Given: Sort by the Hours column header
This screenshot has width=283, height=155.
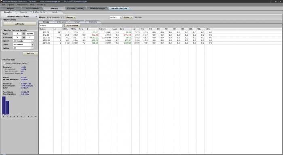Looking at the screenshot, I should [115, 29].
